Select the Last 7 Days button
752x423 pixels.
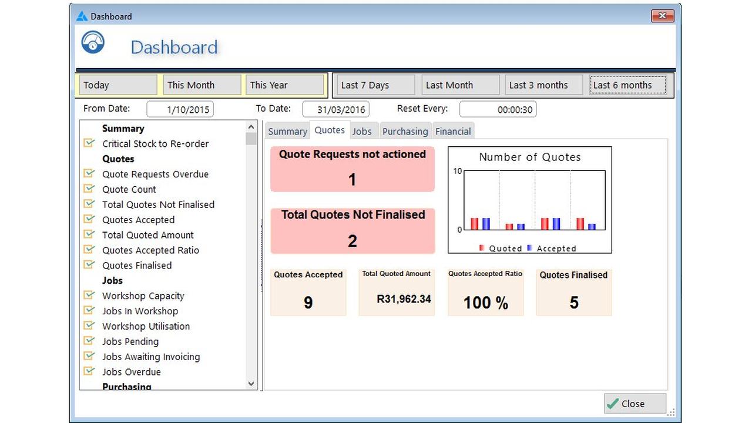(x=376, y=85)
